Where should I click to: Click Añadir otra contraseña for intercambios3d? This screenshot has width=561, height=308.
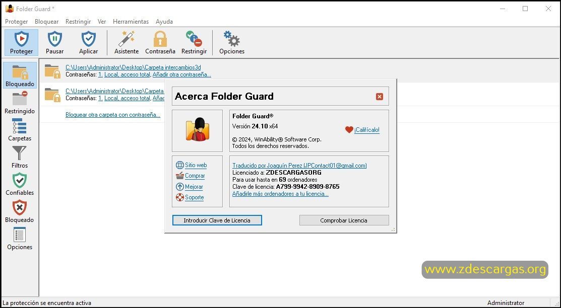click(182, 74)
